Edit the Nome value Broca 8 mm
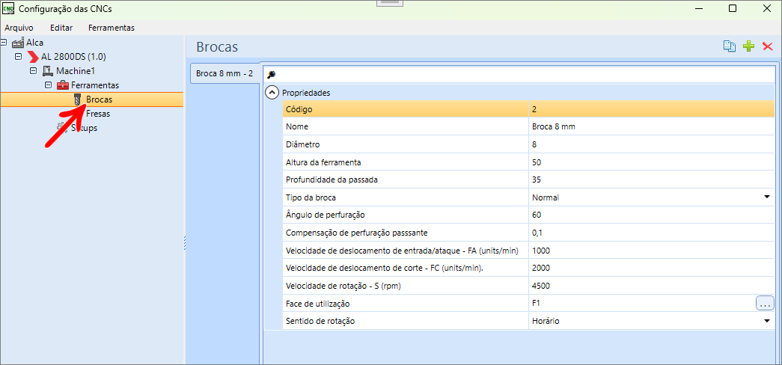The image size is (782, 365). click(651, 126)
